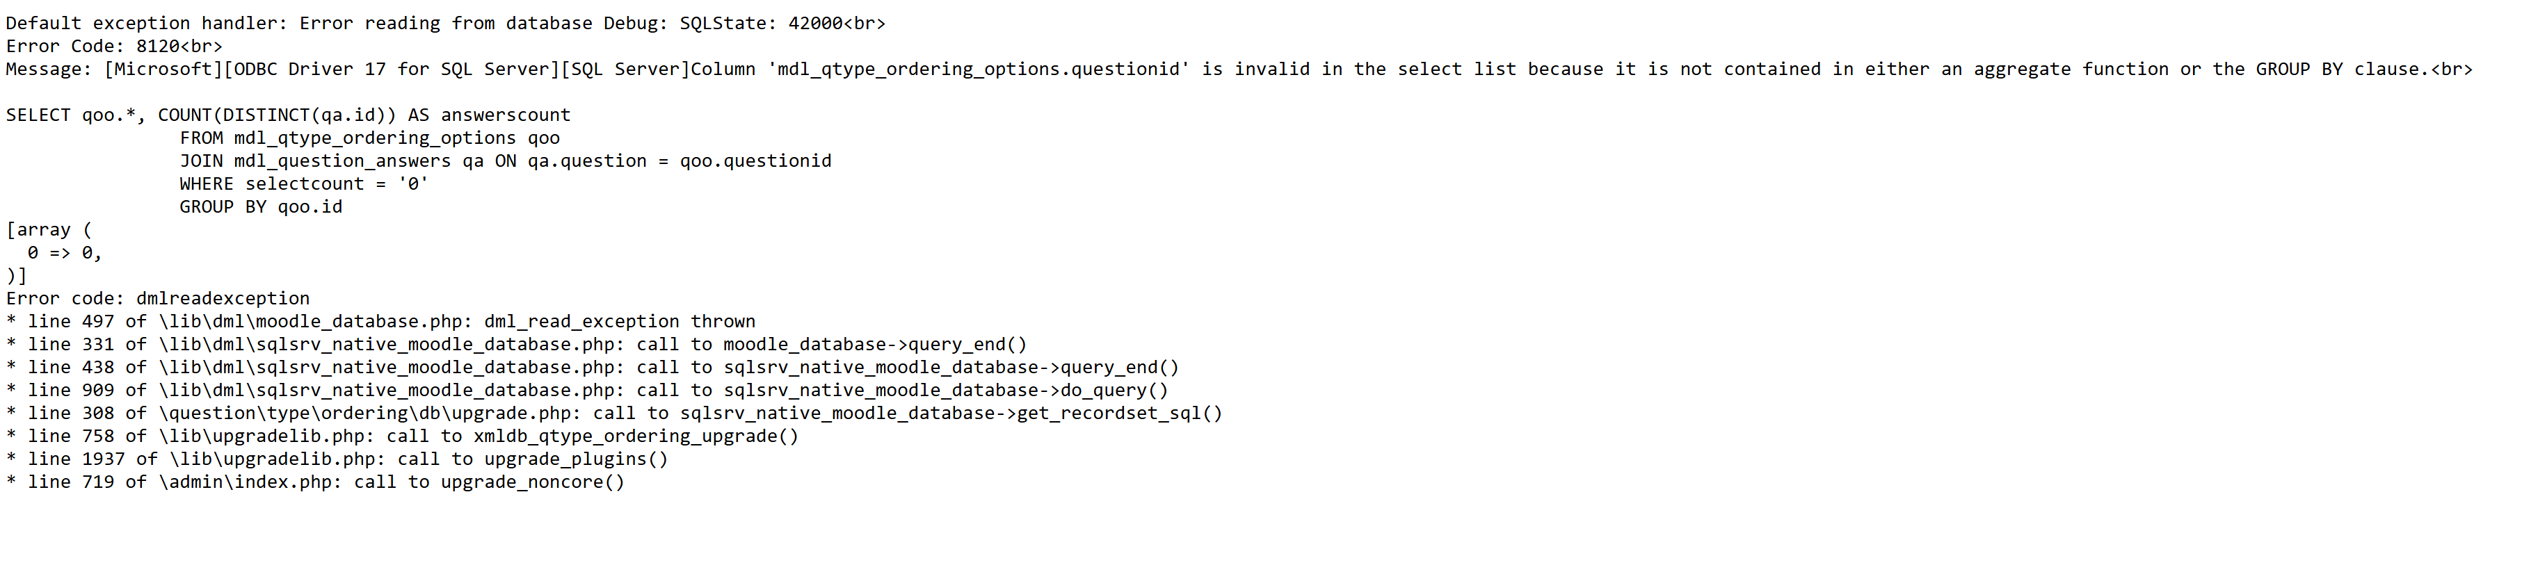This screenshot has width=2531, height=581.
Task: Click the FROM mdl_qtype_ordering_options line
Action: coord(369,138)
